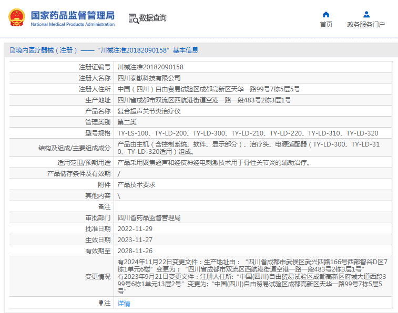Open the 详情 link
The height and width of the screenshot is (313, 398).
point(124,303)
